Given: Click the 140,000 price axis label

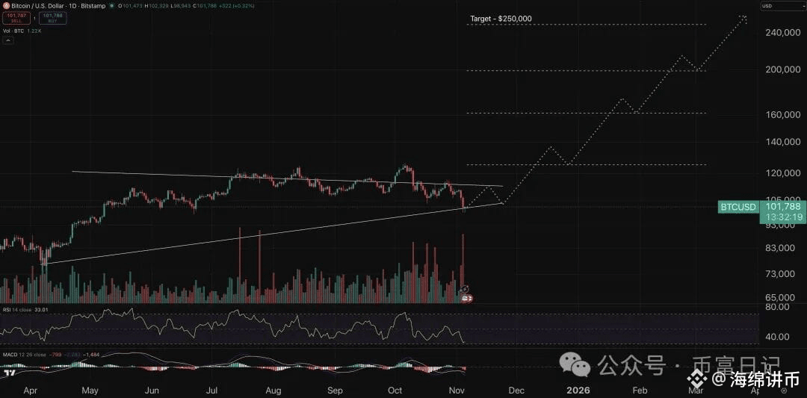Looking at the screenshot, I should 783,142.
